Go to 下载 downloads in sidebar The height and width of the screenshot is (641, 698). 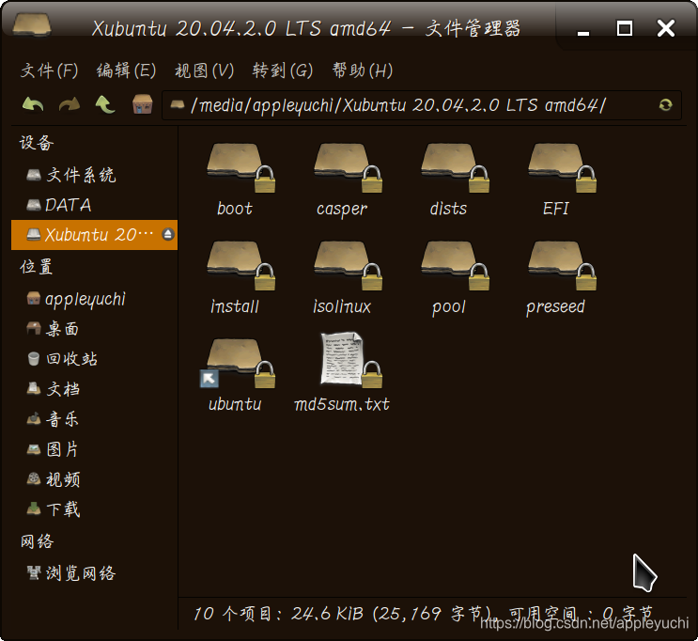[64, 509]
